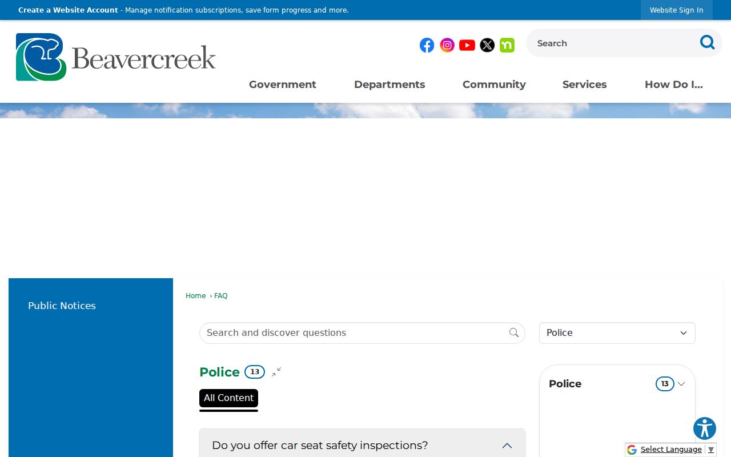Open the accessibility options widget
Viewport: 731px width, 457px height.
tap(705, 428)
